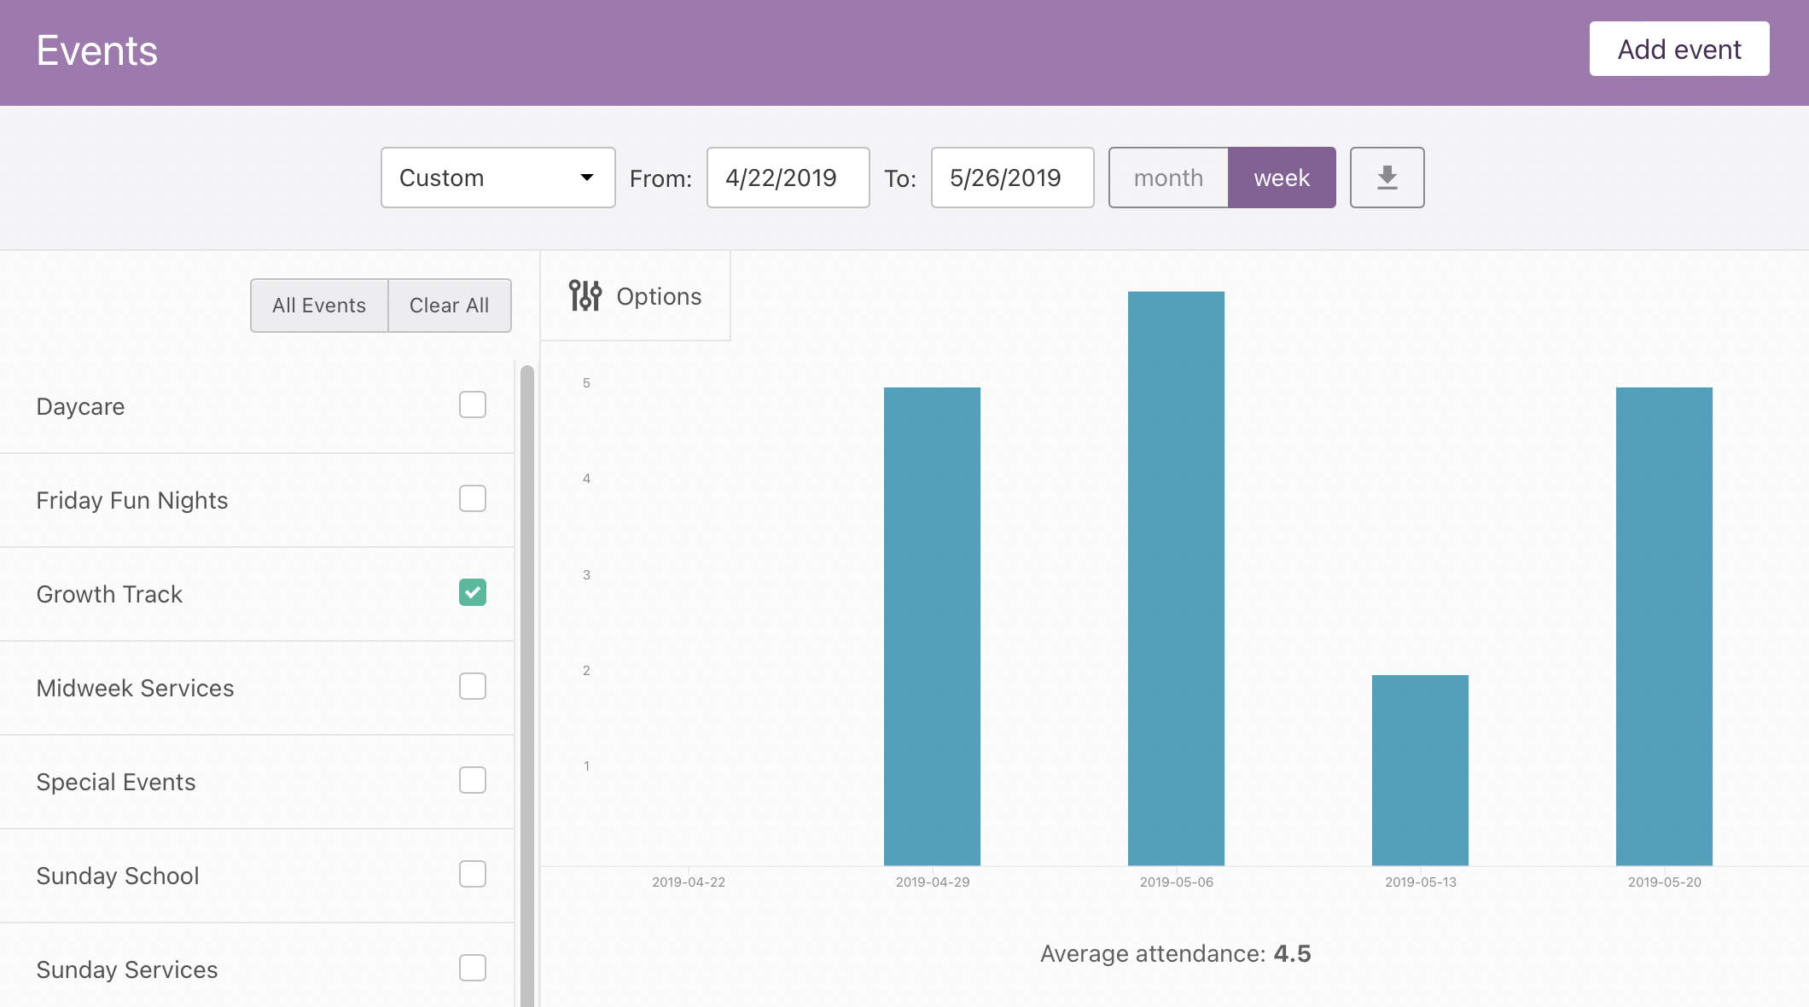Click the Options sliders icon
This screenshot has width=1809, height=1007.
(585, 296)
